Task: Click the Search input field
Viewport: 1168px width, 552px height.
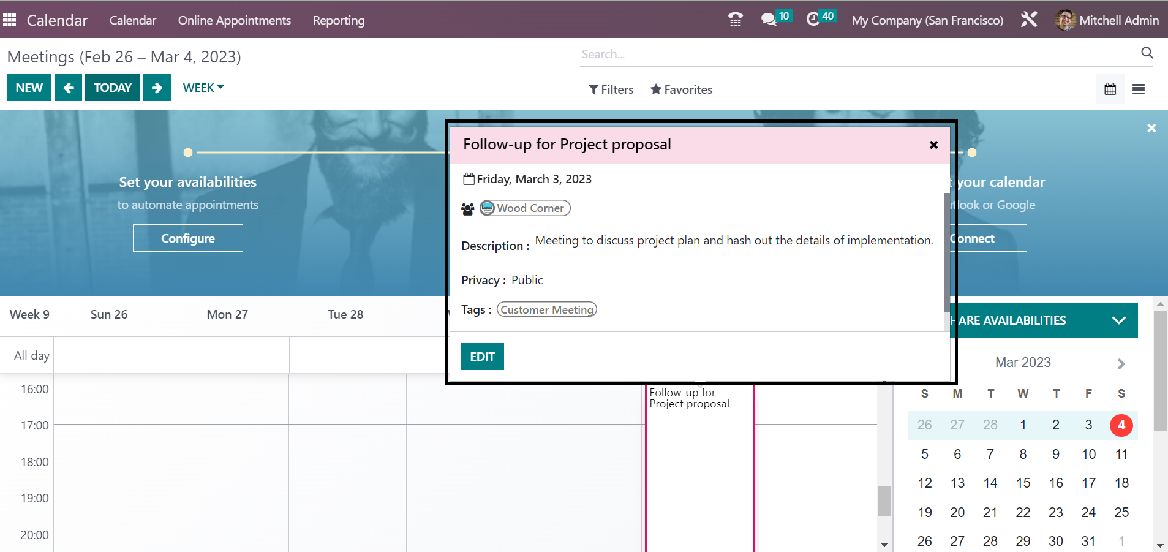Action: coord(857,54)
